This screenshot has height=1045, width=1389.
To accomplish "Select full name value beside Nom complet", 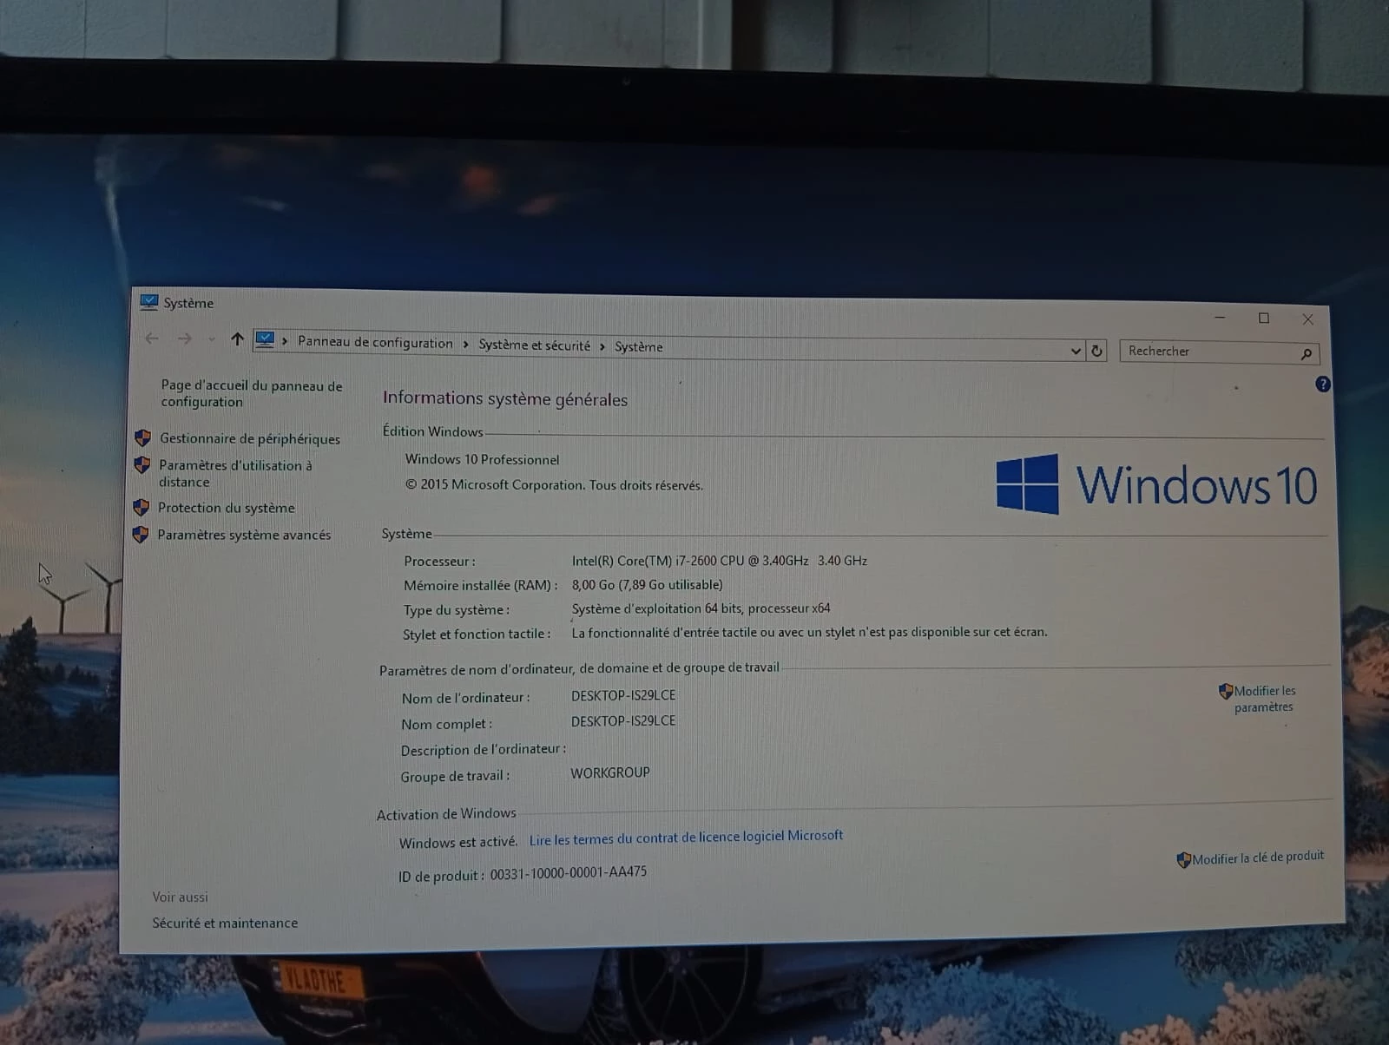I will pos(623,721).
